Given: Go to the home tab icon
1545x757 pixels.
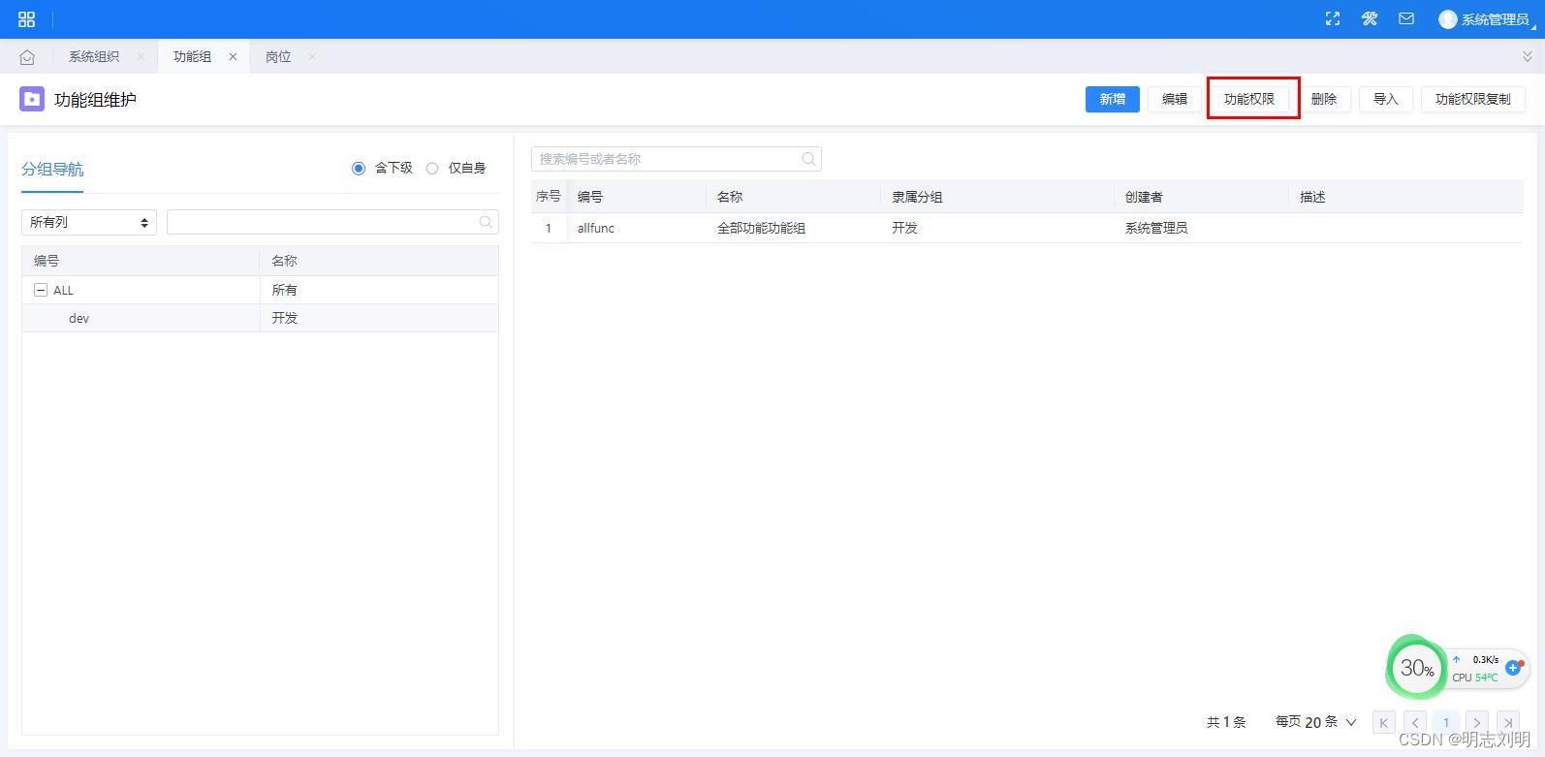Looking at the screenshot, I should 27,57.
